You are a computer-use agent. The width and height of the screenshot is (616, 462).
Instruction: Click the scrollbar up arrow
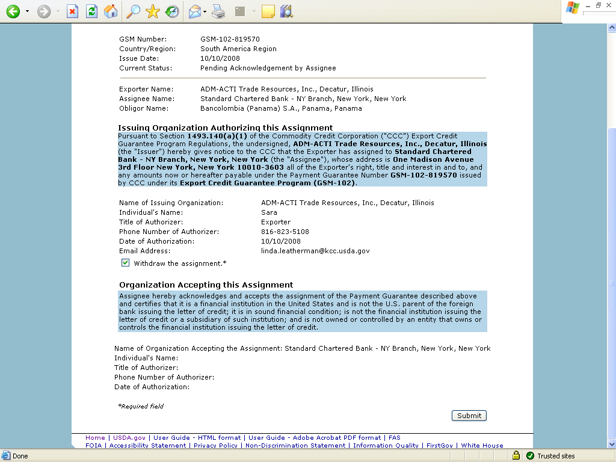pyautogui.click(x=612, y=28)
